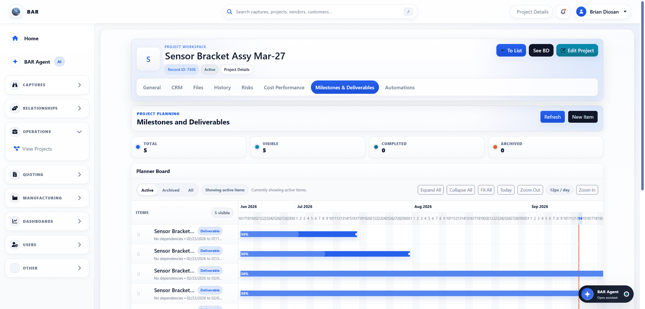Select the Archived items filter
645x309 pixels.
click(x=171, y=190)
